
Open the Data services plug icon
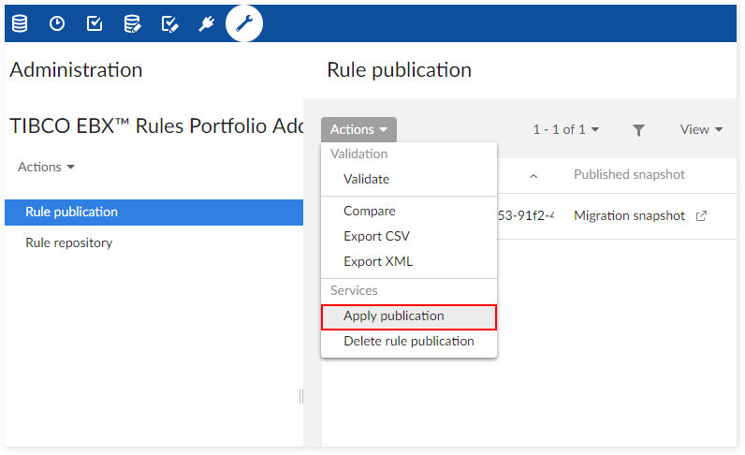pos(207,23)
